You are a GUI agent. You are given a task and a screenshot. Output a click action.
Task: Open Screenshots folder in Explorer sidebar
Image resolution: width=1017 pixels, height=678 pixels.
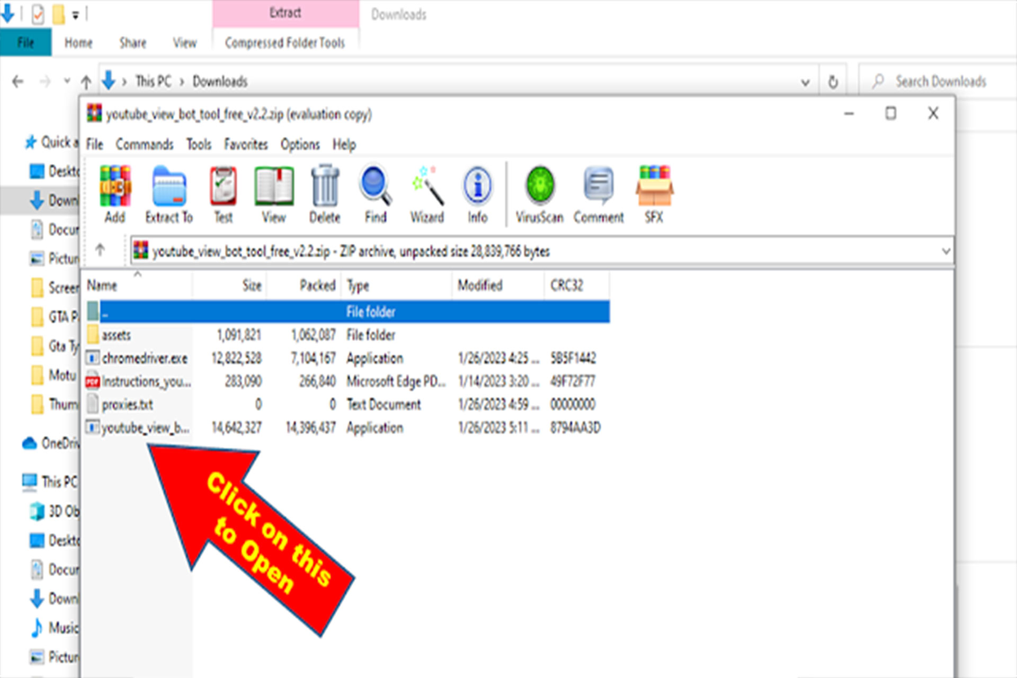click(x=55, y=288)
